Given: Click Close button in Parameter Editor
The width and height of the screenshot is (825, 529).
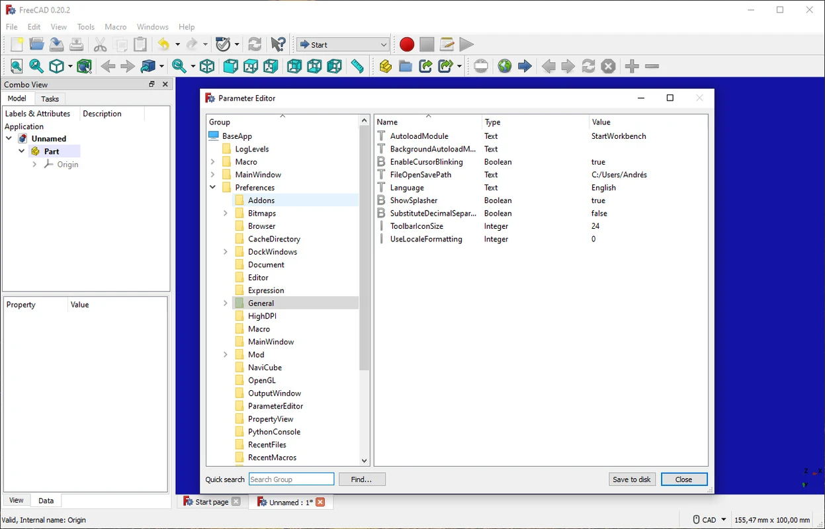Looking at the screenshot, I should pyautogui.click(x=684, y=479).
